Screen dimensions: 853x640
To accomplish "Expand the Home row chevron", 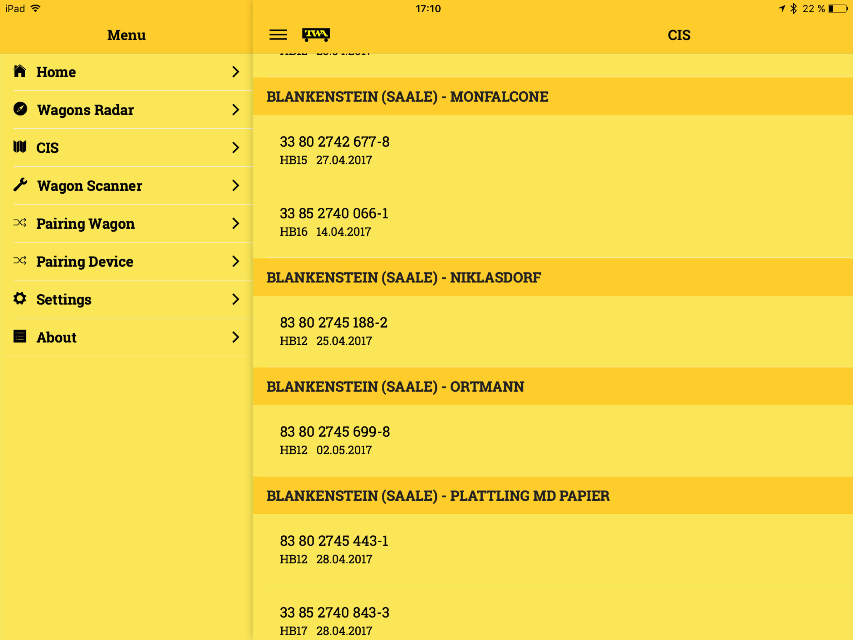I will pyautogui.click(x=236, y=72).
